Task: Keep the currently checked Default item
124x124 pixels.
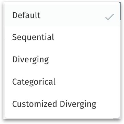Action: click(x=62, y=15)
